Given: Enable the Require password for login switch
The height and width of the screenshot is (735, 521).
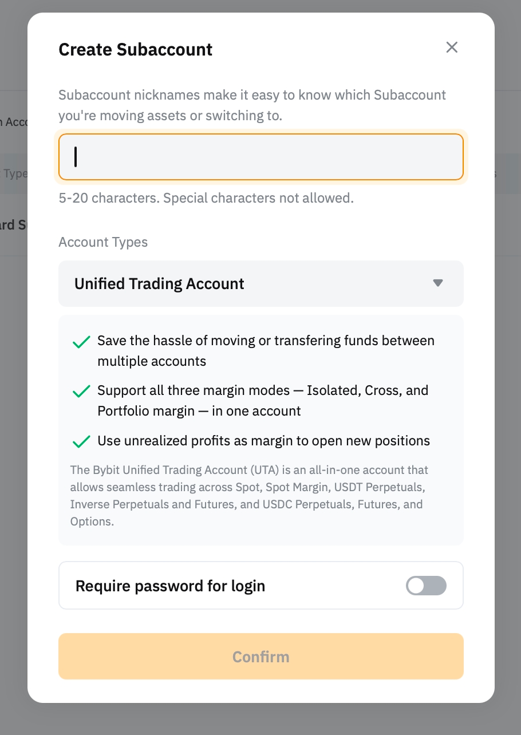Looking at the screenshot, I should tap(426, 586).
